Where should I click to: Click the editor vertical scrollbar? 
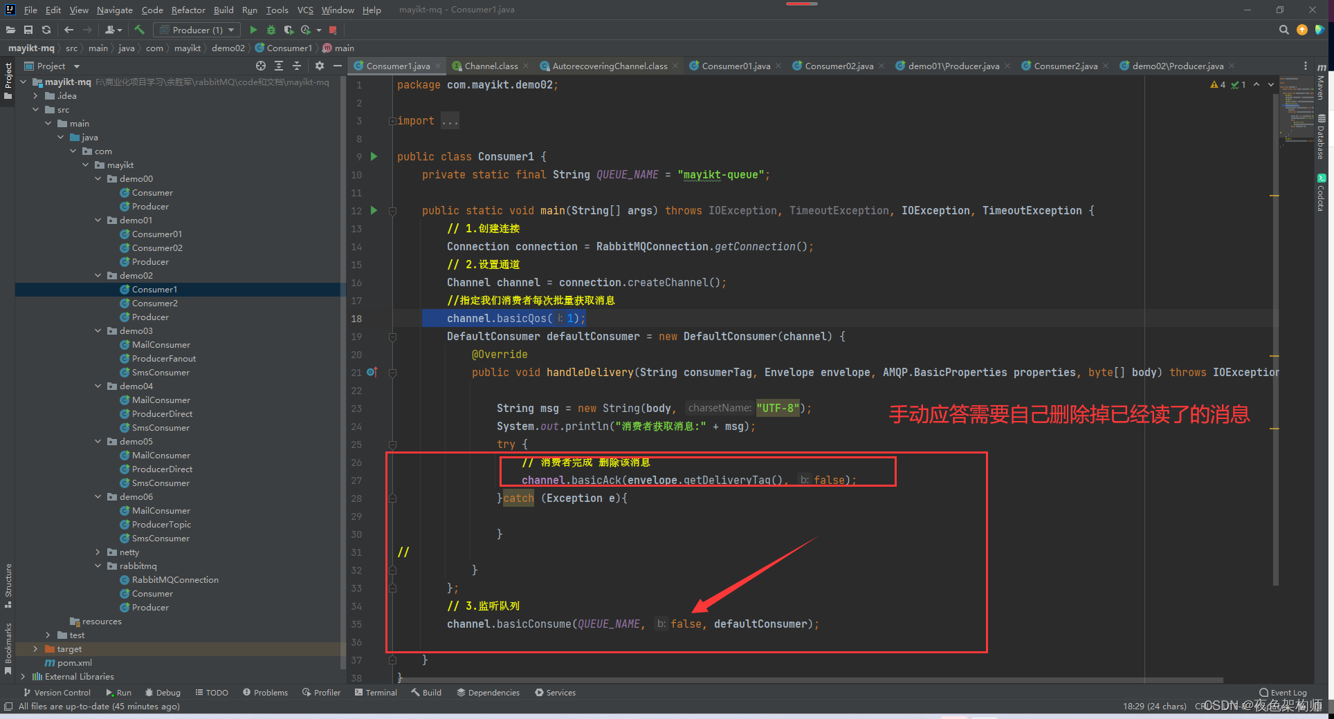pos(1275,339)
